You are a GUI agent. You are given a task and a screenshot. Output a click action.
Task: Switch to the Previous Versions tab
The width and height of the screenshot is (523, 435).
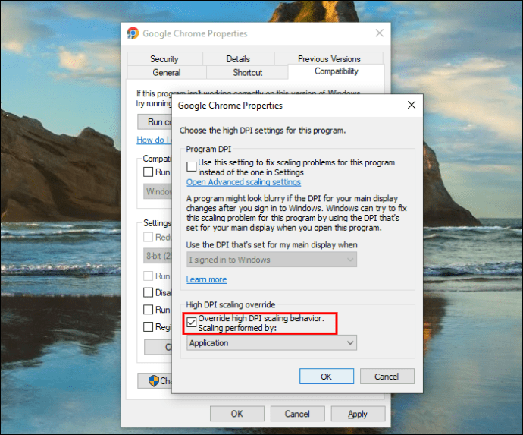[329, 58]
